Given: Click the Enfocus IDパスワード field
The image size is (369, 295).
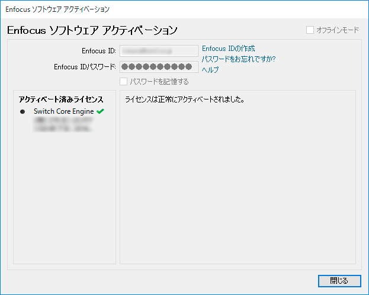Looking at the screenshot, I should [x=159, y=67].
